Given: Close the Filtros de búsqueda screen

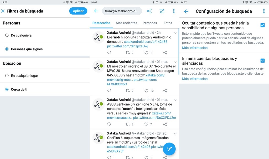Looking at the screenshot, I should pyautogui.click(x=3, y=11).
